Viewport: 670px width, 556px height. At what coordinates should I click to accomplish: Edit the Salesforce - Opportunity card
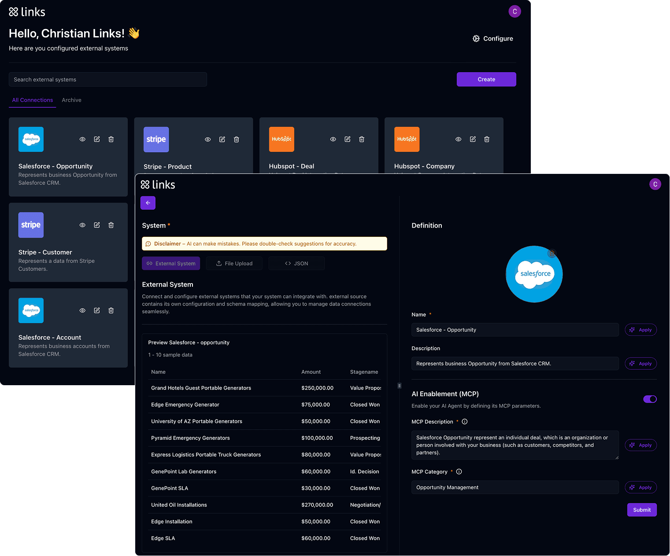coord(97,139)
